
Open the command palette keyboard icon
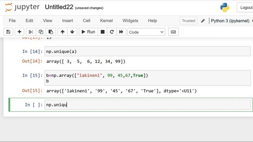(173, 32)
